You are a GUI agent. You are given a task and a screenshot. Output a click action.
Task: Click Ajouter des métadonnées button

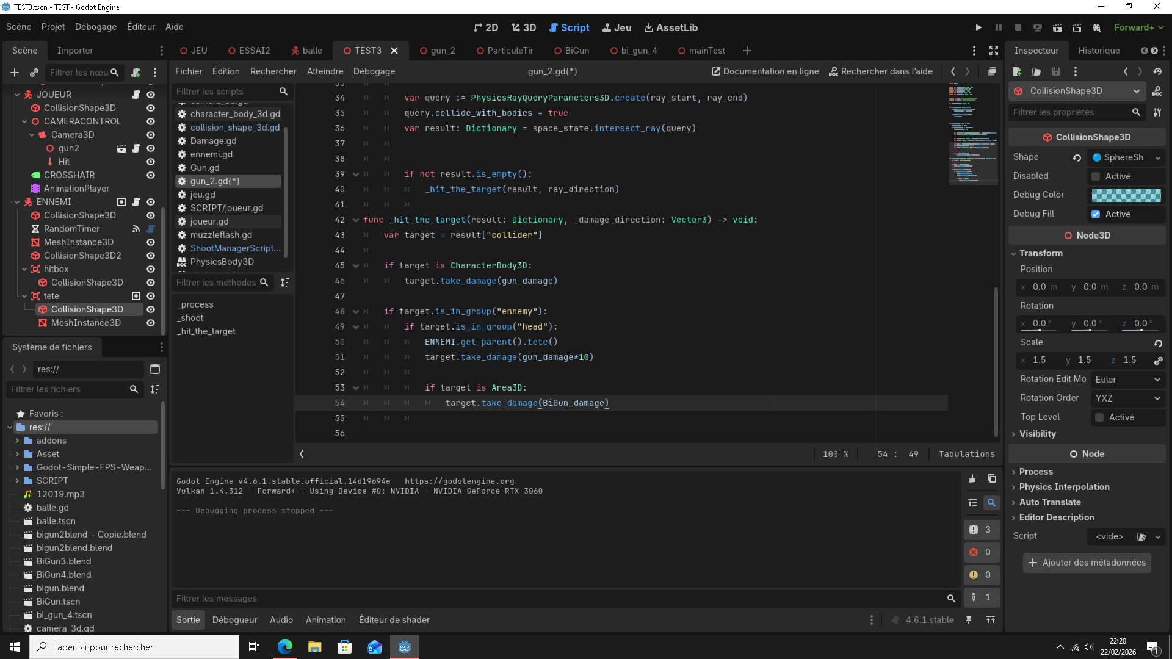pos(1087,563)
